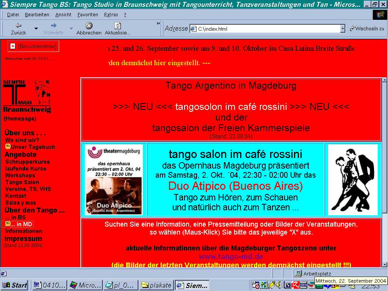Click the address bar input field
This screenshot has width=388, height=291.
(x=267, y=29)
